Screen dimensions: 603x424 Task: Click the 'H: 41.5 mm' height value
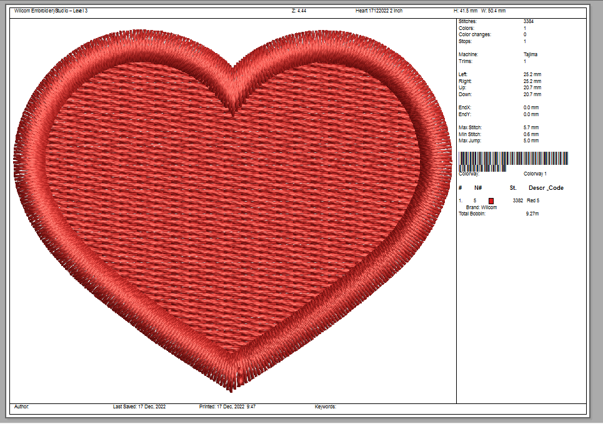466,11
